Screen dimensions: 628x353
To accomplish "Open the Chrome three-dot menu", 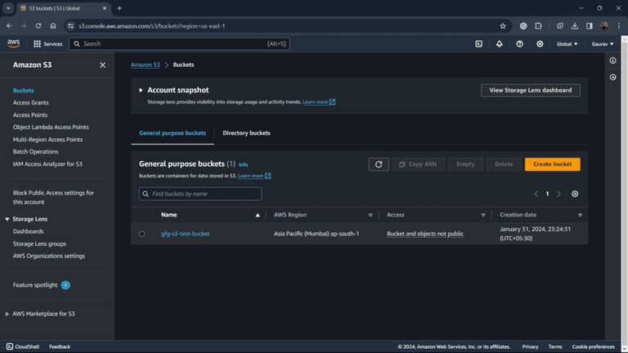I will (x=619, y=26).
